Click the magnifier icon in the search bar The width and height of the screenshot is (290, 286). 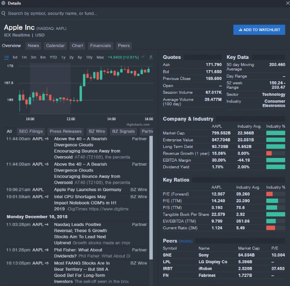click(x=3, y=13)
